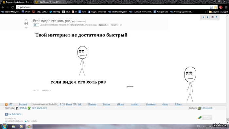Open YamadaOhmichi user profile
Viewport: 229px width, 129px height.
point(77,25)
